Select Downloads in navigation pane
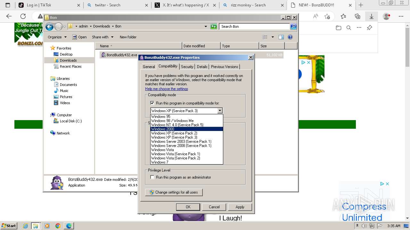This screenshot has height=230, width=410. pyautogui.click(x=68, y=60)
